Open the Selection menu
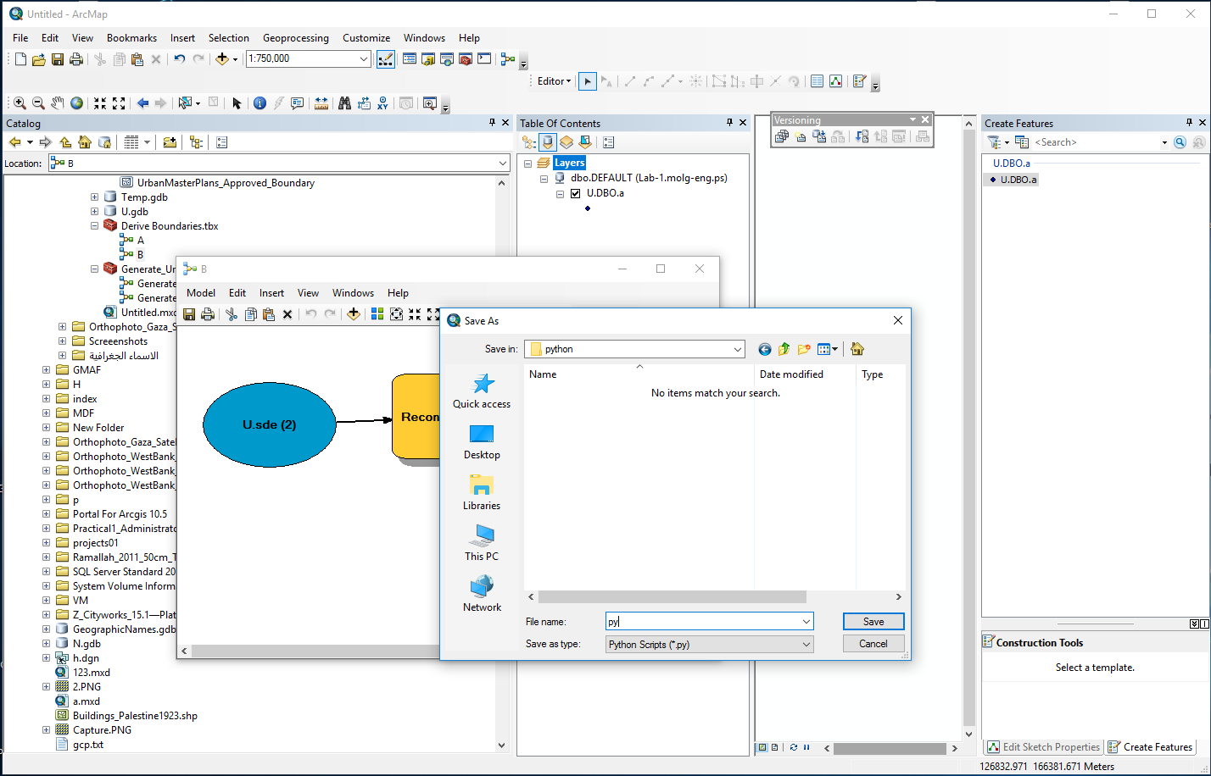Screen dimensions: 1211x776 (x=229, y=38)
